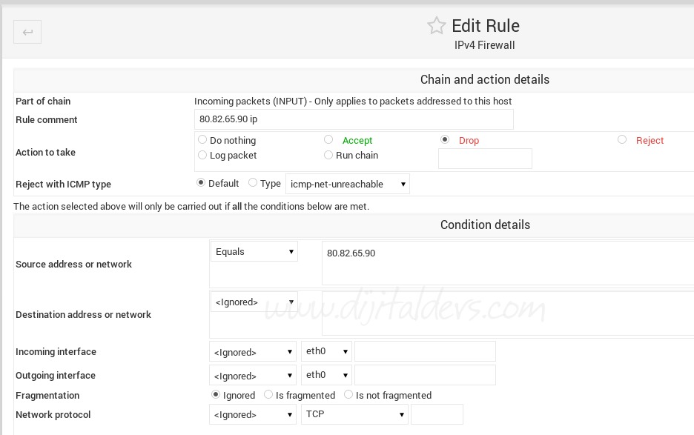Choose the Is not fragmented option
Viewport: 694px width, 435px height.
[348, 395]
